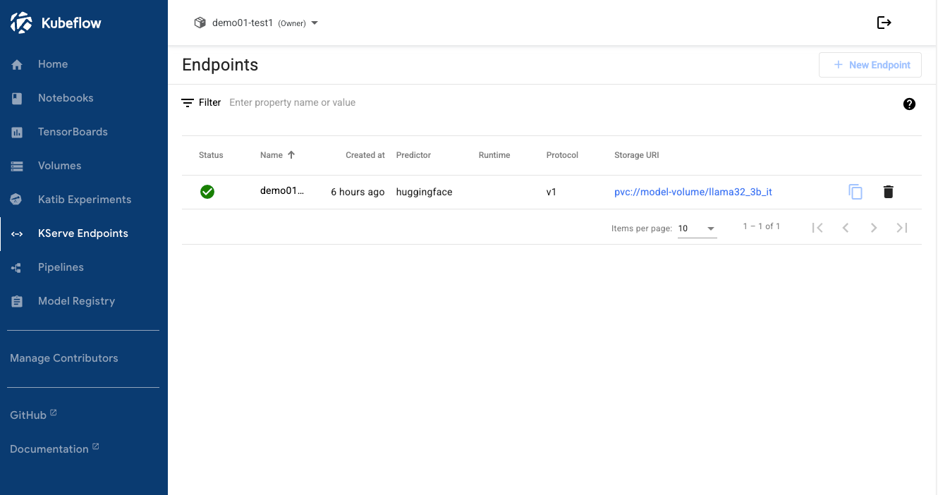The height and width of the screenshot is (495, 938).
Task: Sort by Name using arrow icon
Action: point(291,154)
